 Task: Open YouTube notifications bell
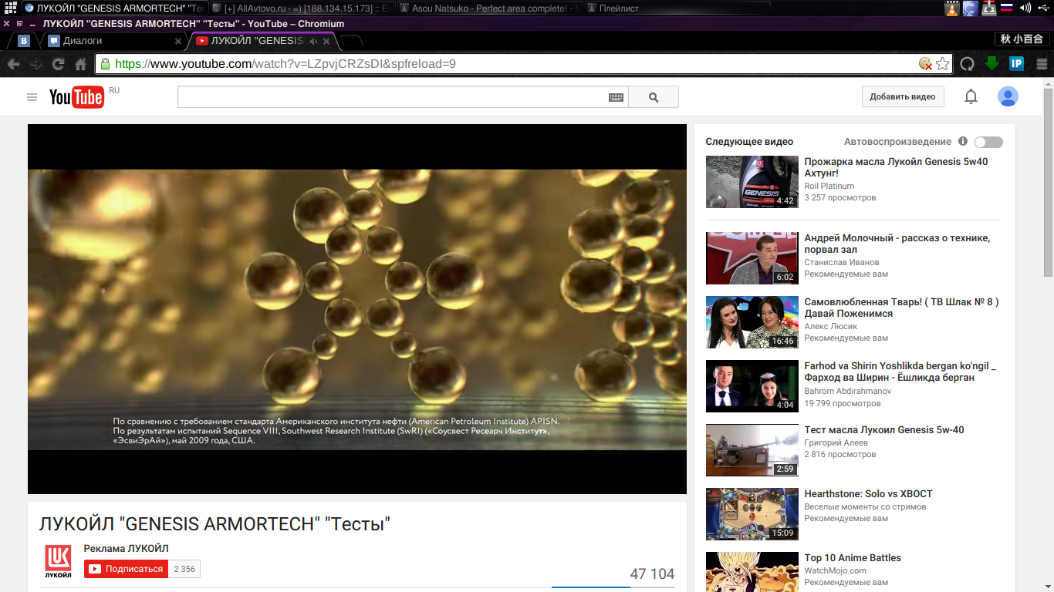click(x=971, y=96)
